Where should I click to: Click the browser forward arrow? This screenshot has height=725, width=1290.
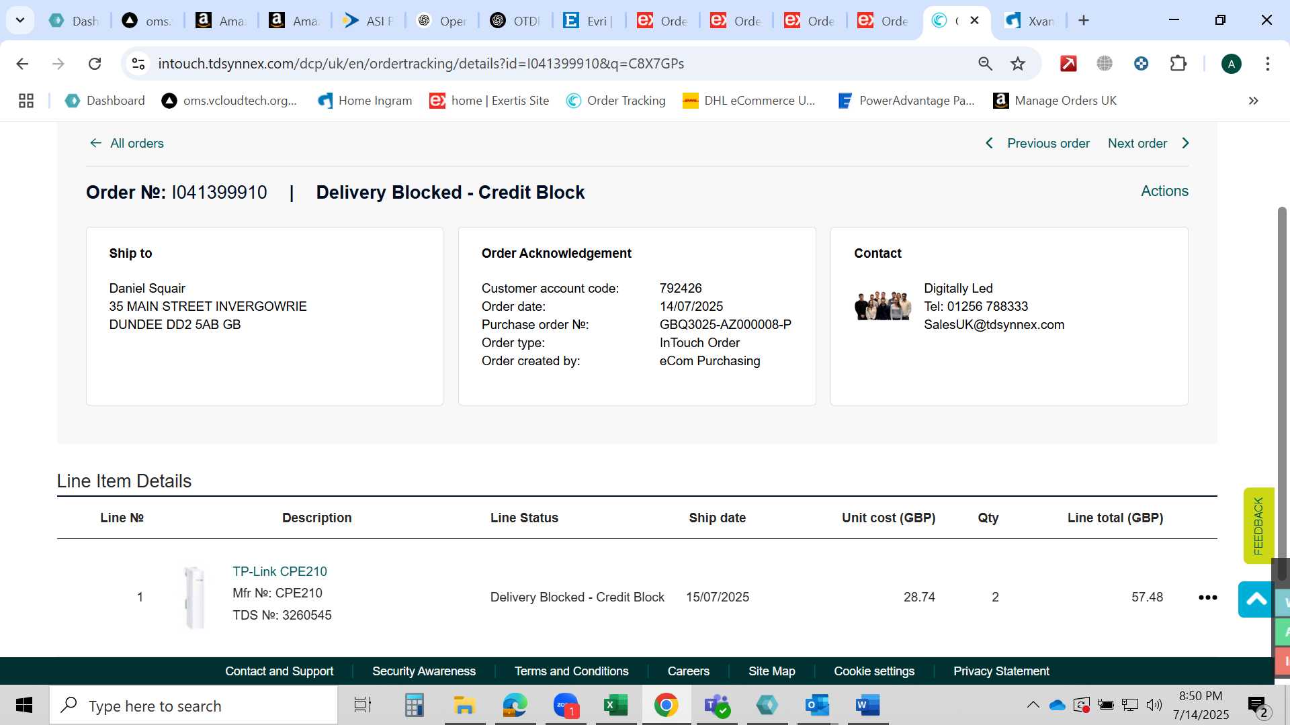coord(58,64)
